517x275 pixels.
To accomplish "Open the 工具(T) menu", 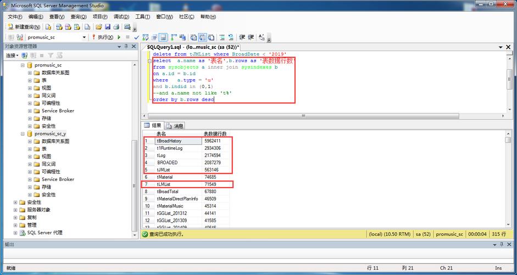I will pos(143,17).
